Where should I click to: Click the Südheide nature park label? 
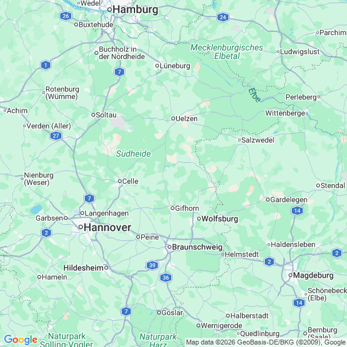click(x=133, y=154)
